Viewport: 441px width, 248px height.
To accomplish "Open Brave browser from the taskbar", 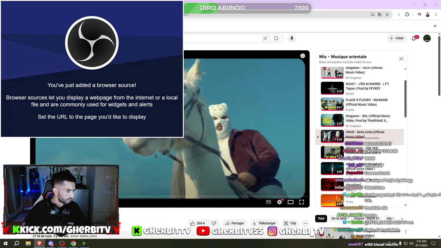I will tap(39, 244).
